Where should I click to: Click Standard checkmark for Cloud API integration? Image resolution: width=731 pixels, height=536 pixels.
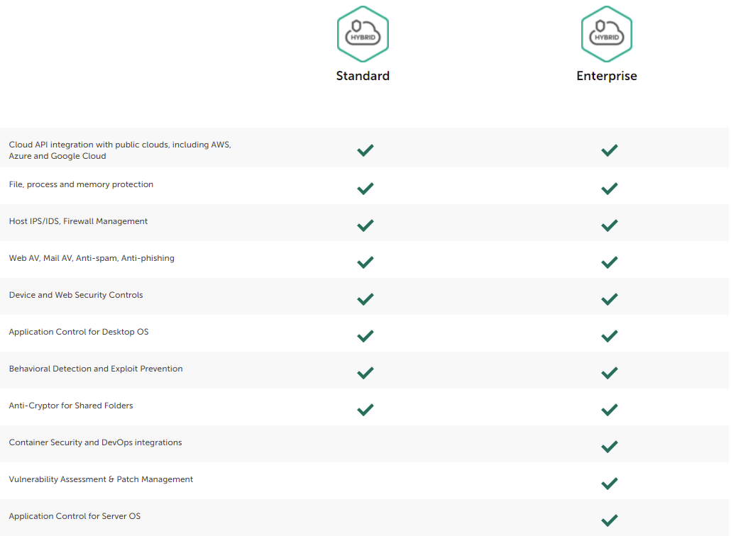point(365,150)
